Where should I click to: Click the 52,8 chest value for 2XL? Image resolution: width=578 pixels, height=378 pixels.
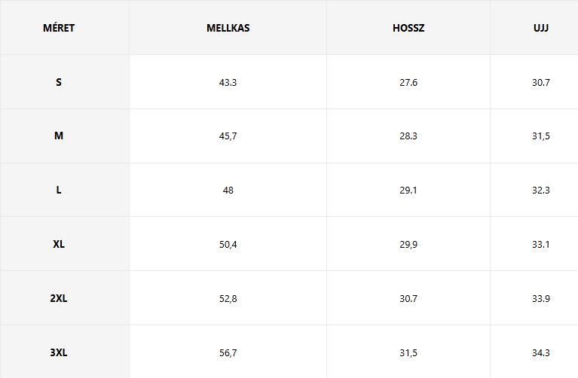click(228, 299)
